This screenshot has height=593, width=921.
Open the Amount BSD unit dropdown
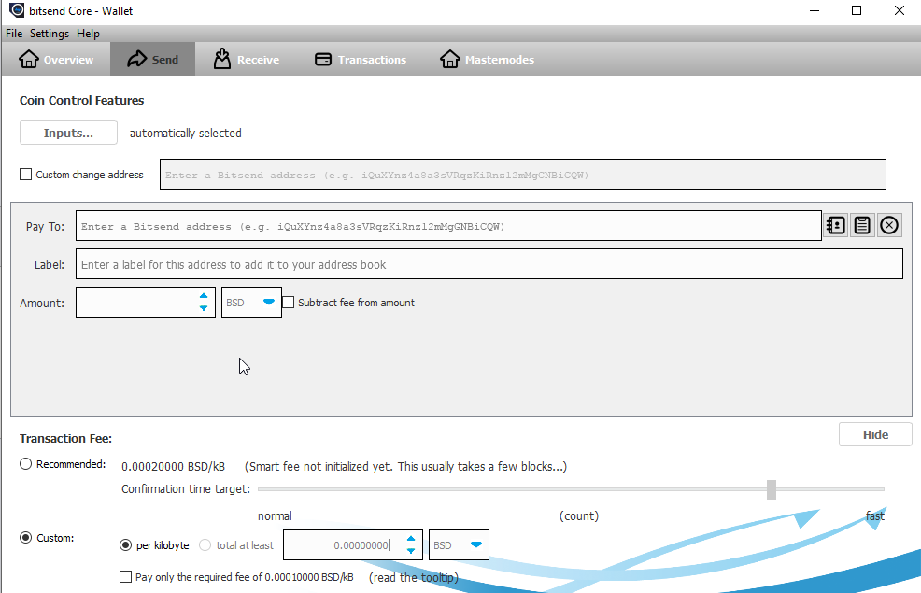(251, 303)
